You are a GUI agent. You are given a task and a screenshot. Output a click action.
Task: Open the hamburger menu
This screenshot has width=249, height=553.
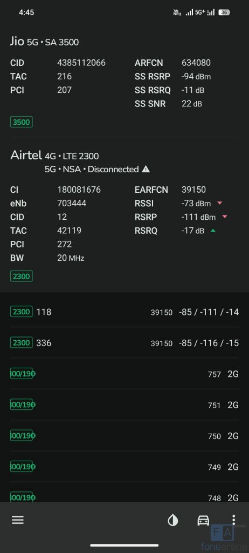pyautogui.click(x=18, y=520)
